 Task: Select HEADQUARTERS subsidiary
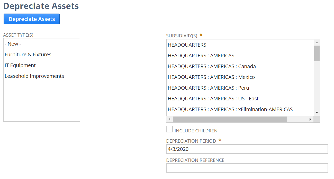(x=240, y=45)
